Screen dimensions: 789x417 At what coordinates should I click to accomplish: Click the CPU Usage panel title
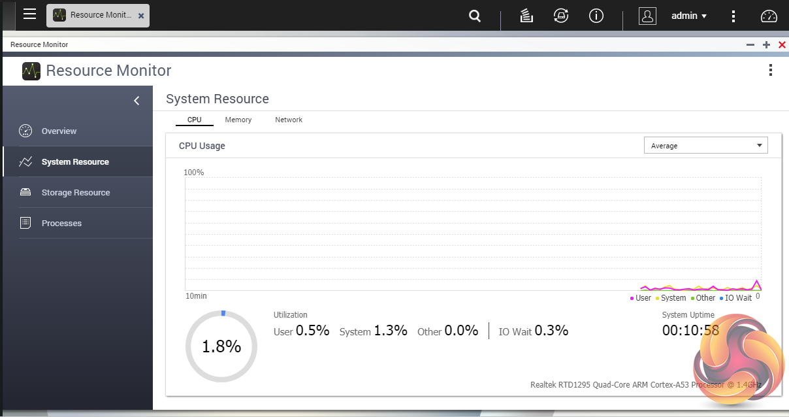[x=202, y=146]
